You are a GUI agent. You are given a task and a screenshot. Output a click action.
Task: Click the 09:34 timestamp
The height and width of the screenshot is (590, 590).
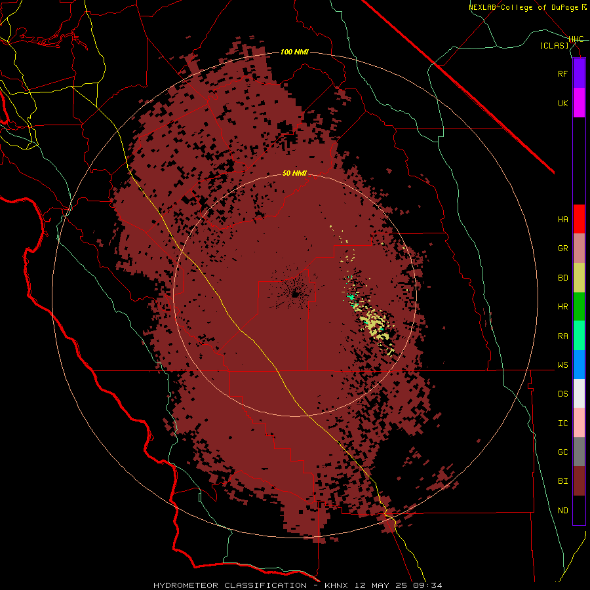(427, 585)
